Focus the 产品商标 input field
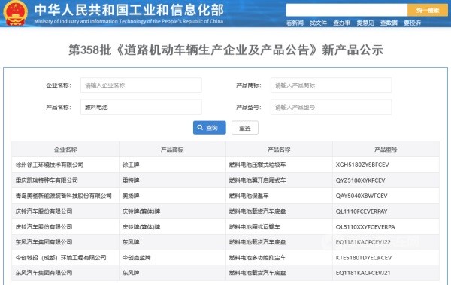 point(331,85)
